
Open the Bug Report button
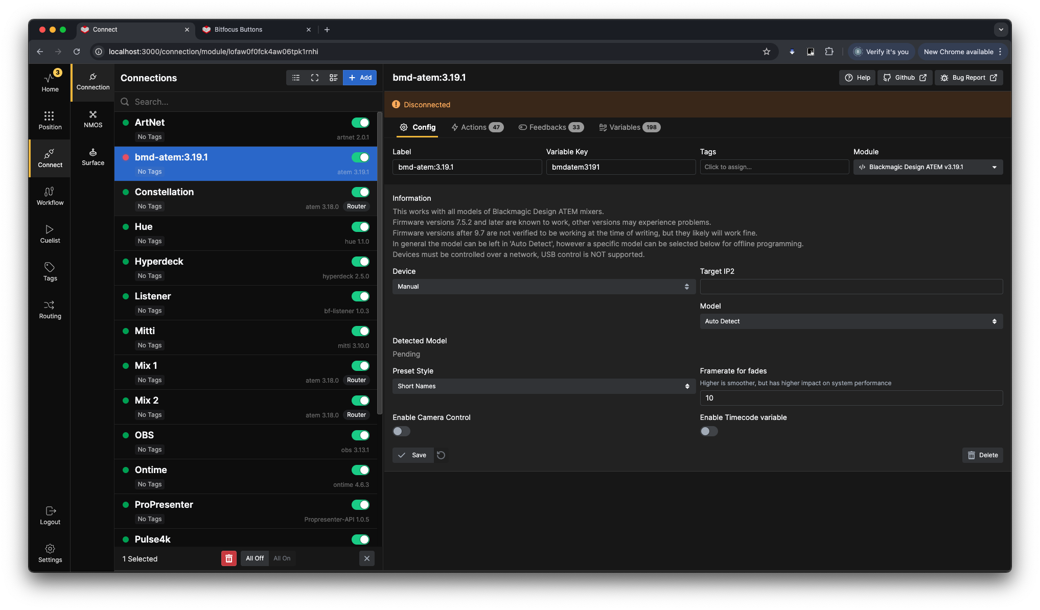[968, 78]
